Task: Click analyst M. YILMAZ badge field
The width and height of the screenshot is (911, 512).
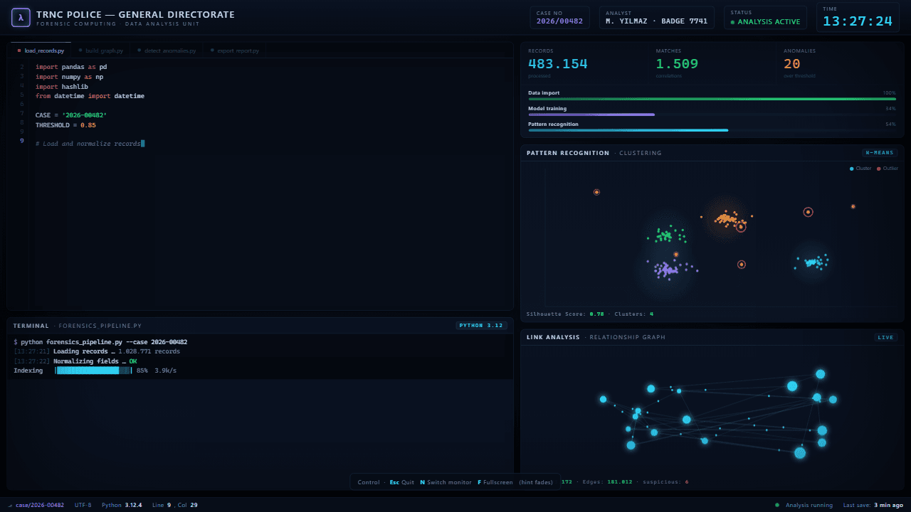Action: tap(656, 17)
